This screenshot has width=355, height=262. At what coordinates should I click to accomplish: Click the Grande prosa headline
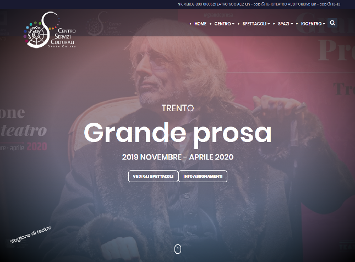[178, 133]
